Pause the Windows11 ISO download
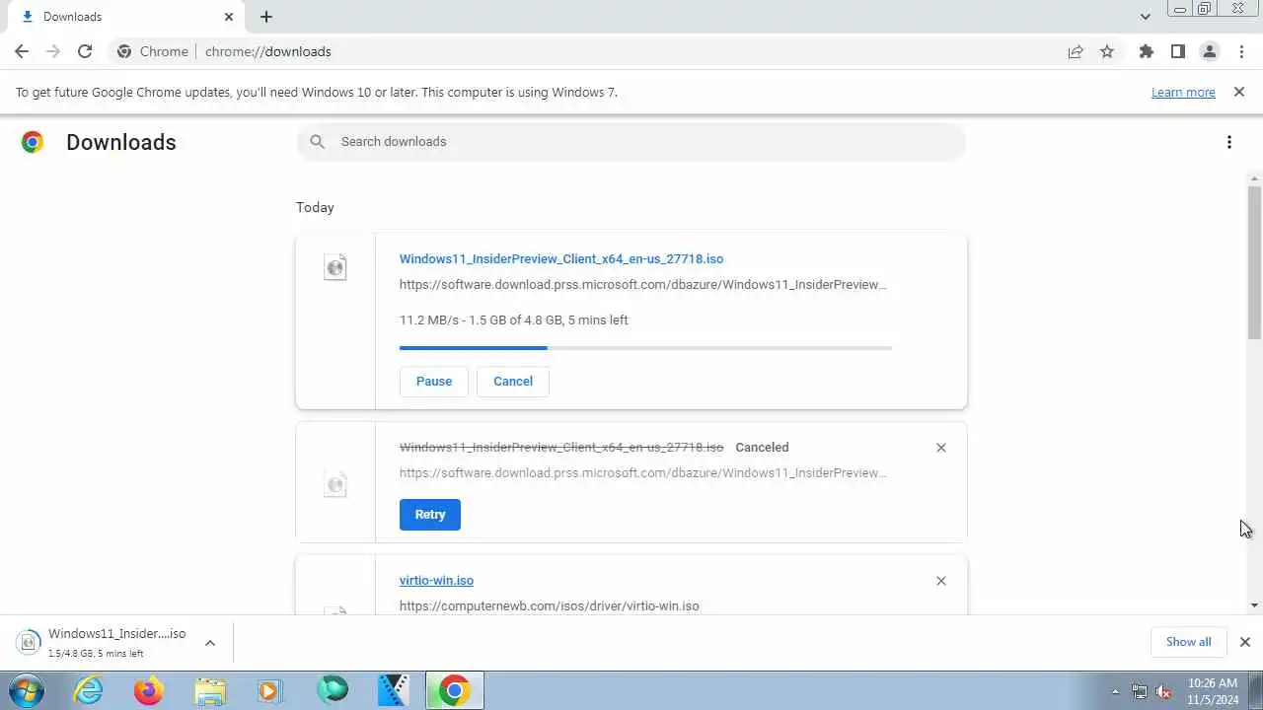The width and height of the screenshot is (1263, 710). (x=434, y=382)
